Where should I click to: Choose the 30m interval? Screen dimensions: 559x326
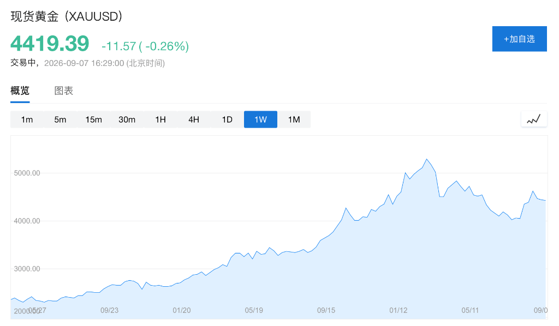pyautogui.click(x=127, y=119)
